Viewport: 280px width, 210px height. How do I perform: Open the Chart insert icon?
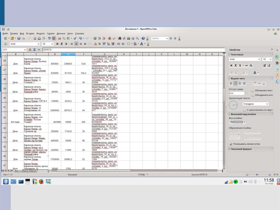[x=110, y=38]
